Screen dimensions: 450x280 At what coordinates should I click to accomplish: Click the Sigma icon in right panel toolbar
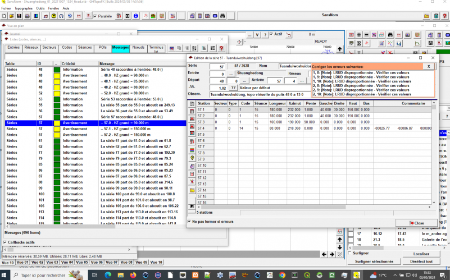tap(359, 43)
